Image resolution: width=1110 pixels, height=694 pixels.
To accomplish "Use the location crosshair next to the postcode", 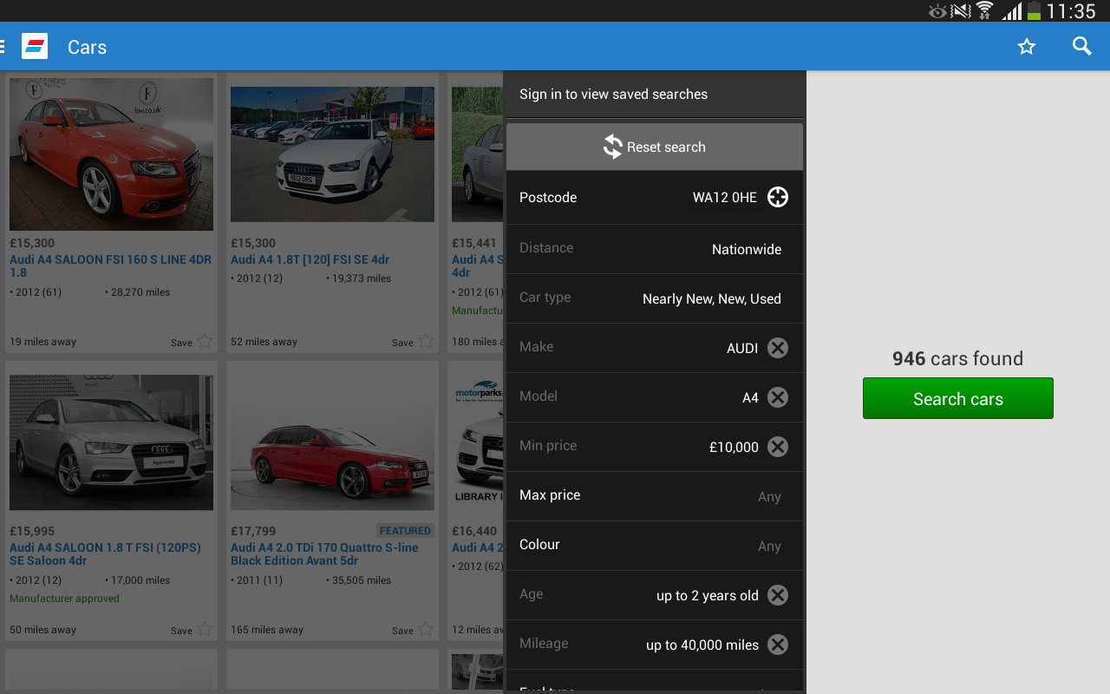I will click(777, 197).
